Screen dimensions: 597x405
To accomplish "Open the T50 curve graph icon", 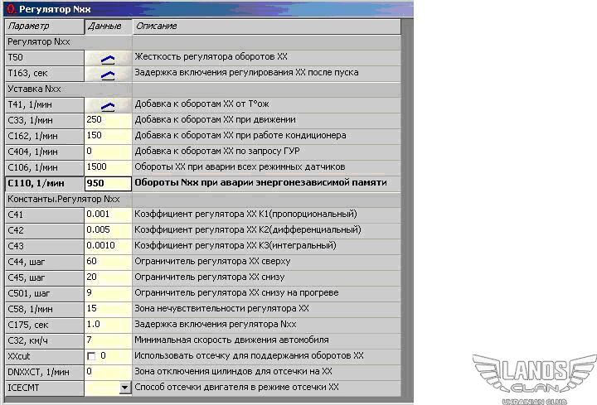I will pyautogui.click(x=108, y=58).
